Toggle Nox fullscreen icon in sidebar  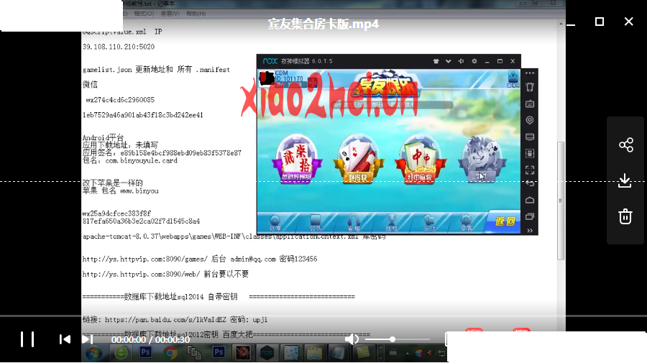pyautogui.click(x=530, y=170)
